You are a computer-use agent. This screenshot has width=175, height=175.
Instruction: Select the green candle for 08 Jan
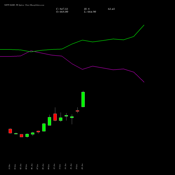click(44, 127)
